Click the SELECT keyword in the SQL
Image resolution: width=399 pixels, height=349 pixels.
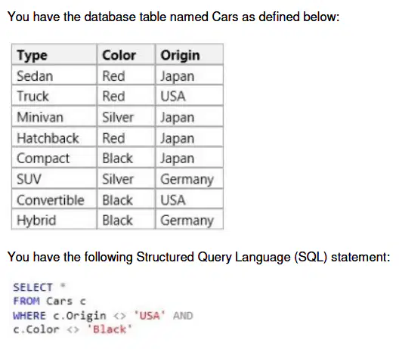pyautogui.click(x=32, y=288)
